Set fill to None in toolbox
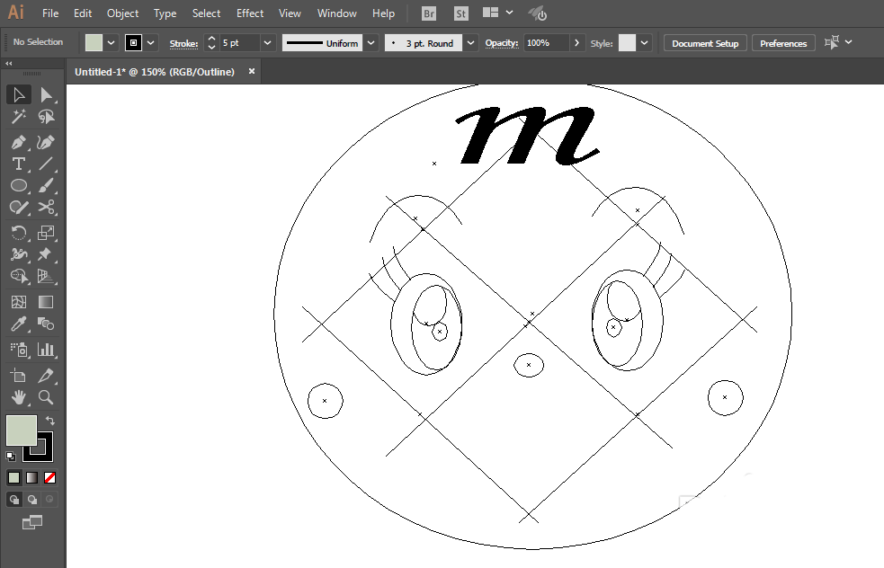This screenshot has height=568, width=884. (x=50, y=477)
